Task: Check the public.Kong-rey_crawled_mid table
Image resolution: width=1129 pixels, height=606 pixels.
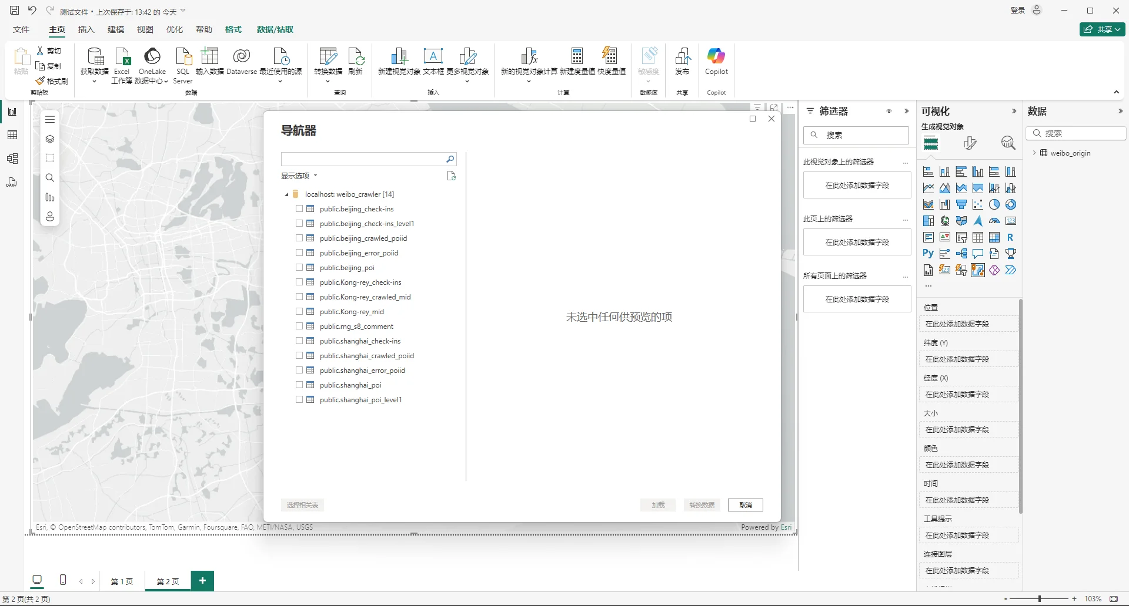Action: click(299, 297)
